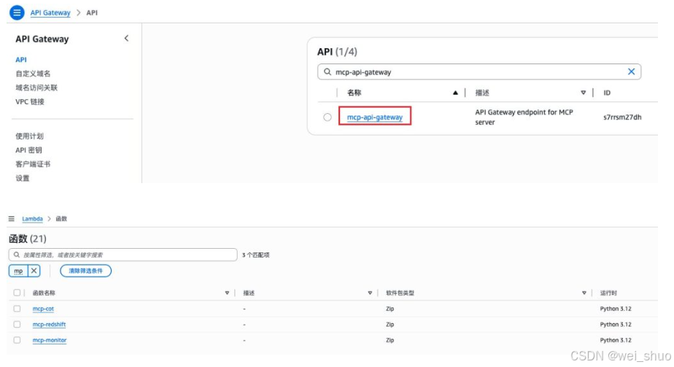Click the API Gateway breadcrumb link
This screenshot has width=674, height=367.
[x=50, y=13]
